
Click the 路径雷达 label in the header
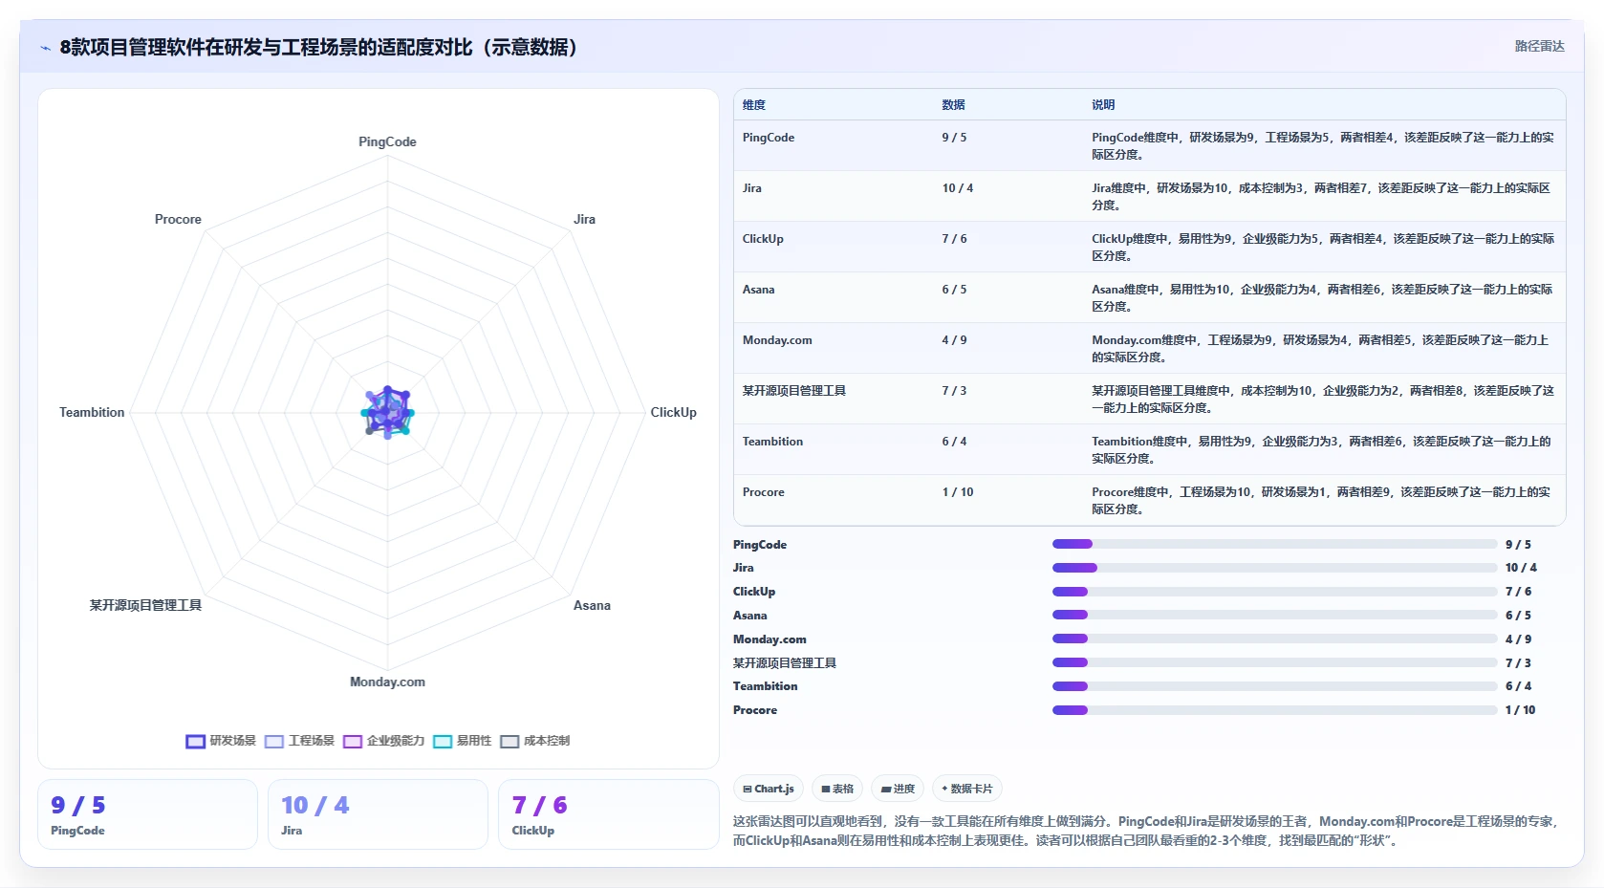click(x=1539, y=46)
